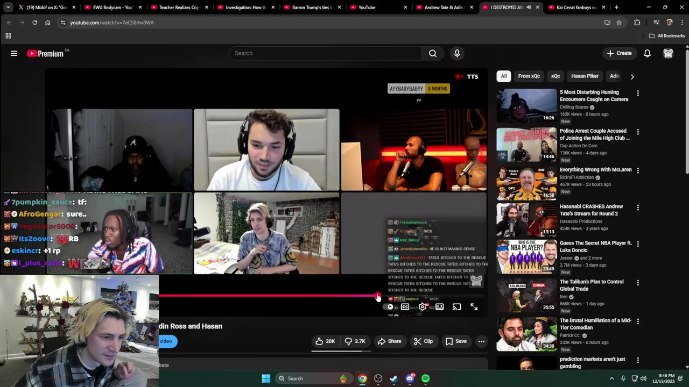Click the youtube.com address bar
The image size is (689, 387).
pos(328,23)
